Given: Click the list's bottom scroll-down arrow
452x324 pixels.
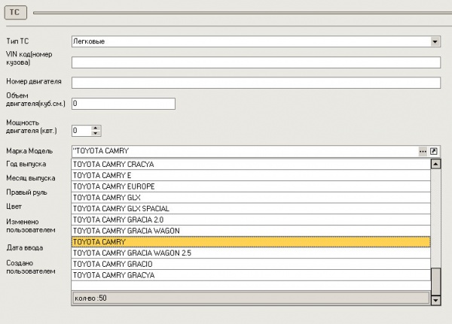Looking at the screenshot, I should click(x=435, y=299).
